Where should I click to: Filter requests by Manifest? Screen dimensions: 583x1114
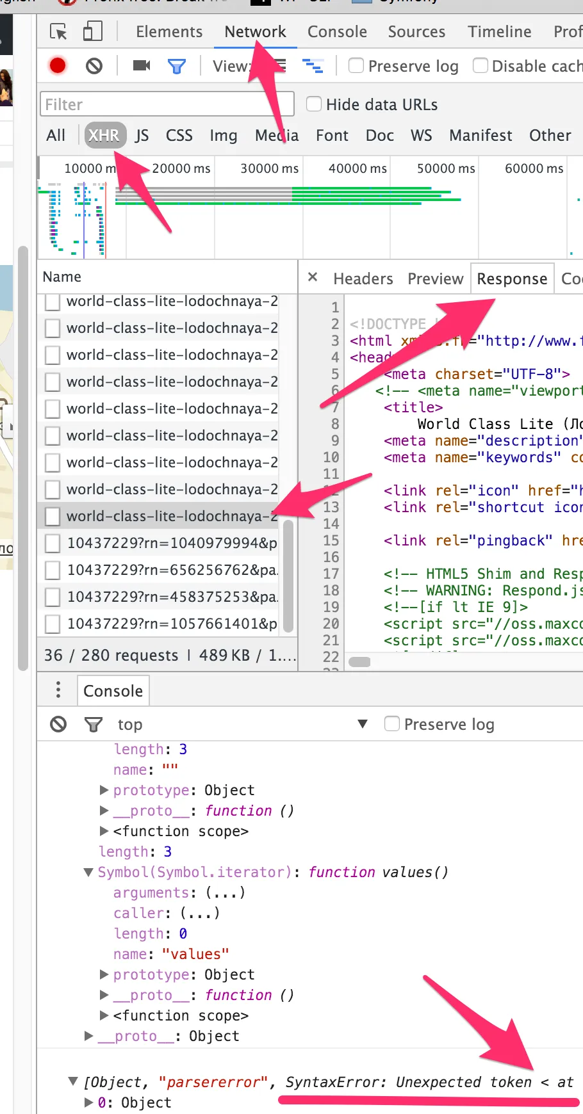pyautogui.click(x=480, y=135)
